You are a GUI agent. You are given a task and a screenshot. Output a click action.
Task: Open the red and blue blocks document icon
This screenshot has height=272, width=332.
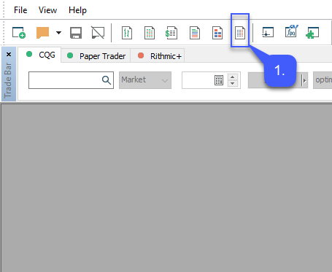217,33
